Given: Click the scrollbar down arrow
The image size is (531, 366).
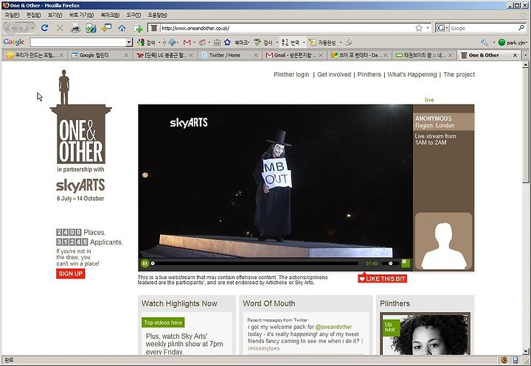Looking at the screenshot, I should [526, 351].
